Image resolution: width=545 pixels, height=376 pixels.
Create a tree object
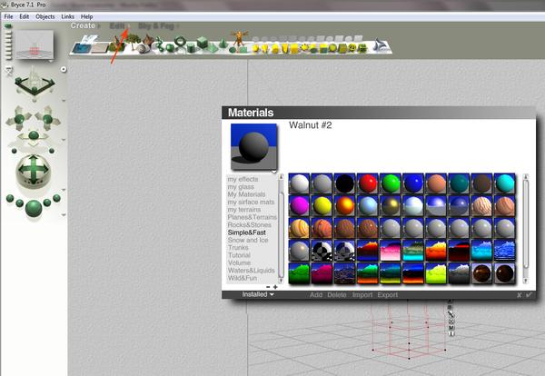[132, 41]
